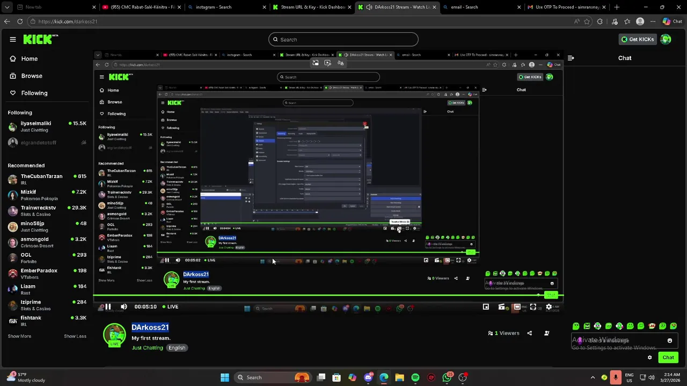Open Mizkif recommended channel
The height and width of the screenshot is (386, 687).
pyautogui.click(x=47, y=195)
